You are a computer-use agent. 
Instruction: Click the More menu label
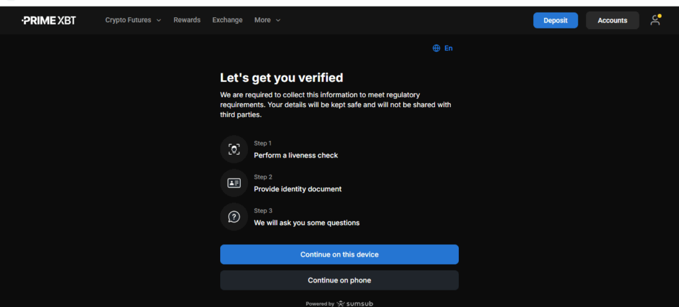click(x=263, y=20)
